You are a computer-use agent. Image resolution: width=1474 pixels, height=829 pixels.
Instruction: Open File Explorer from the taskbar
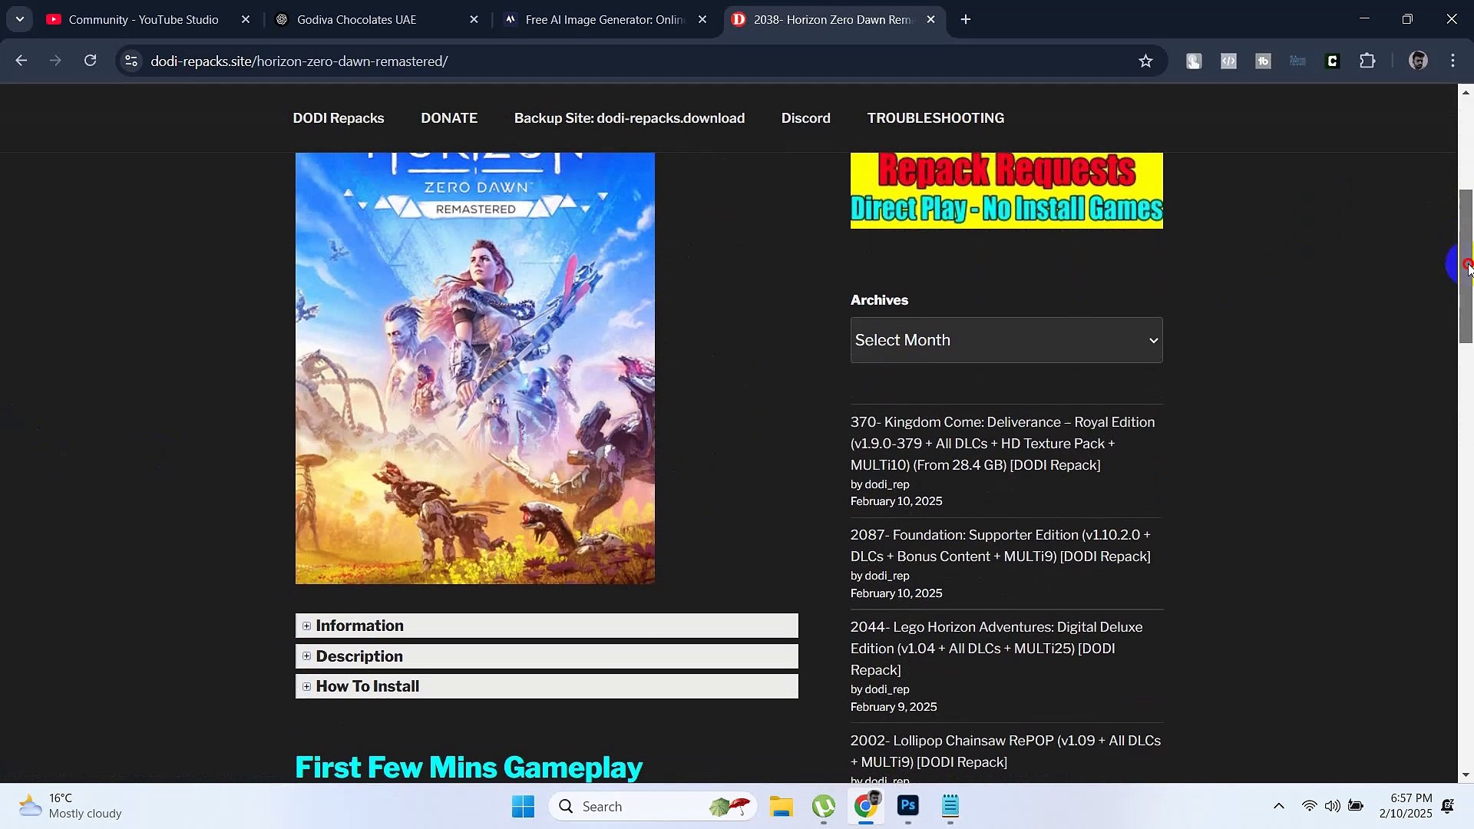781,806
